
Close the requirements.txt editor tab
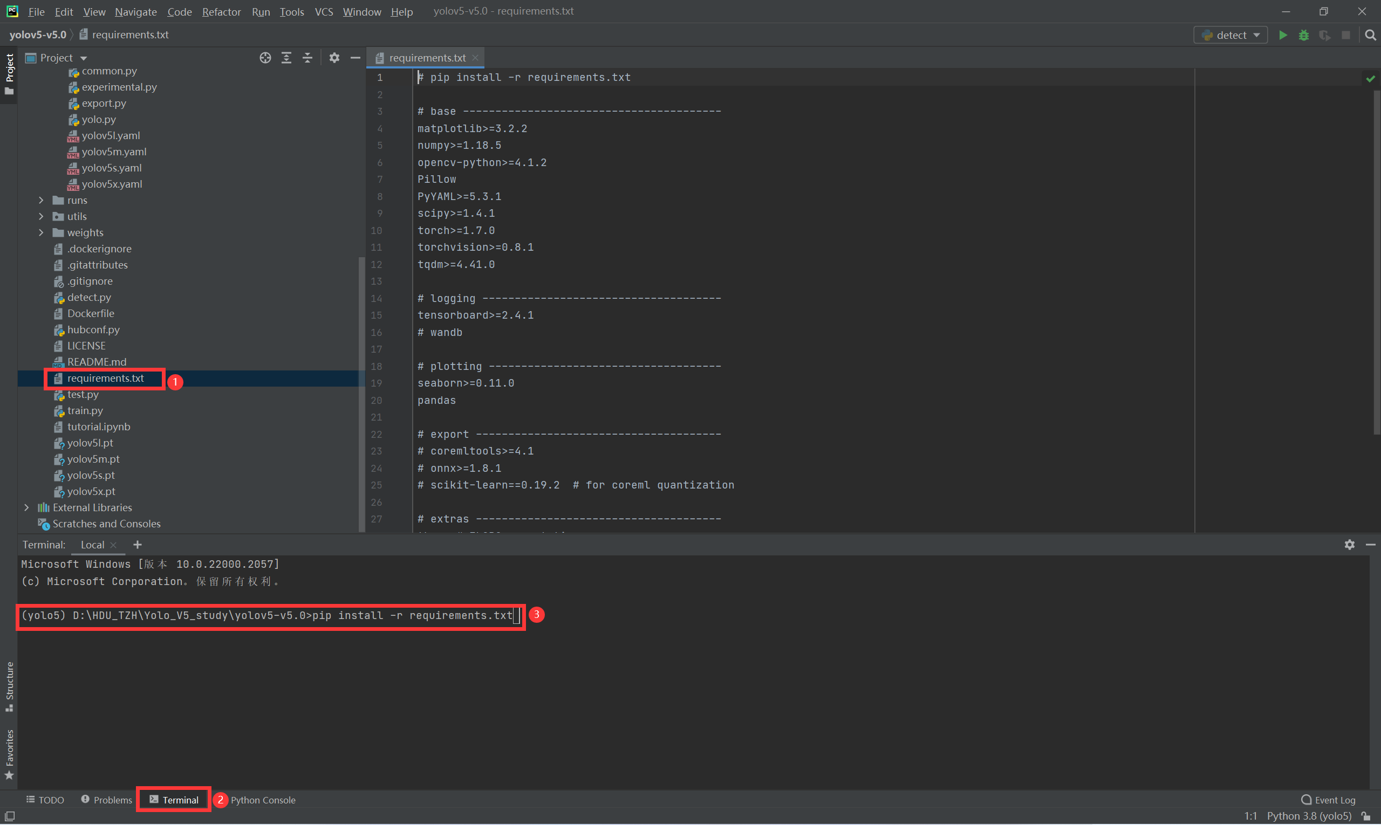tap(475, 58)
